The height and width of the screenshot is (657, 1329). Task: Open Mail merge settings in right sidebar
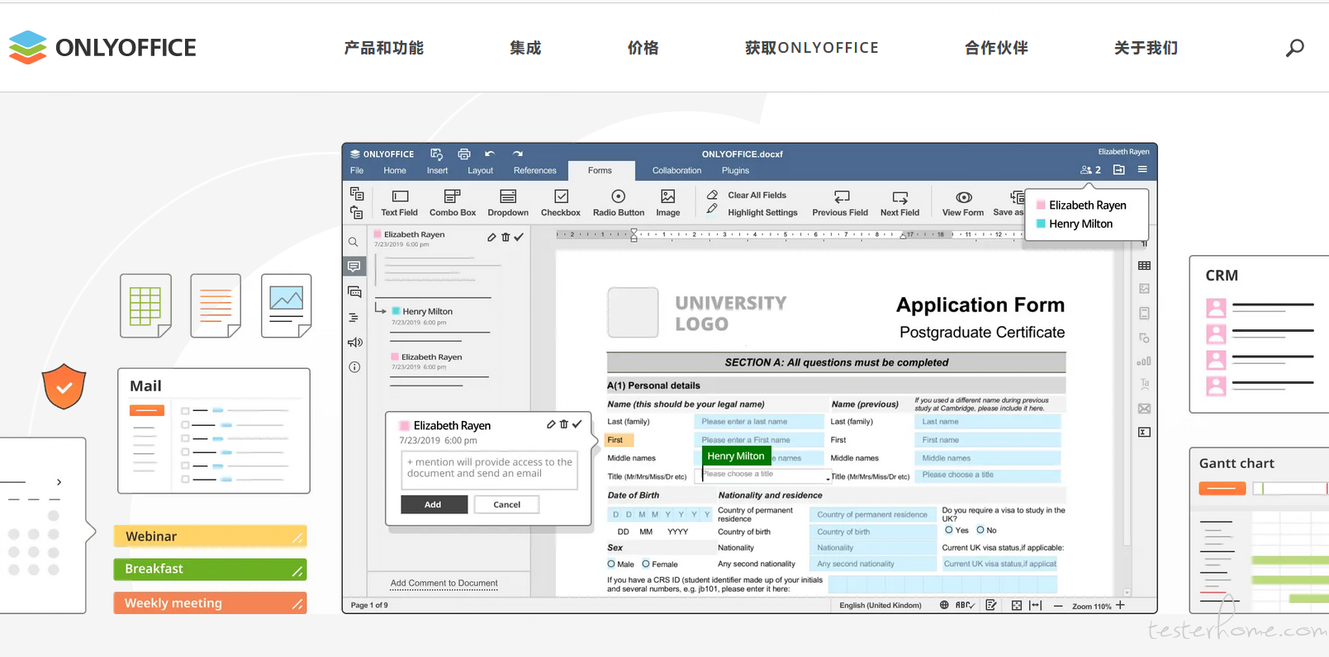pyautogui.click(x=1144, y=409)
